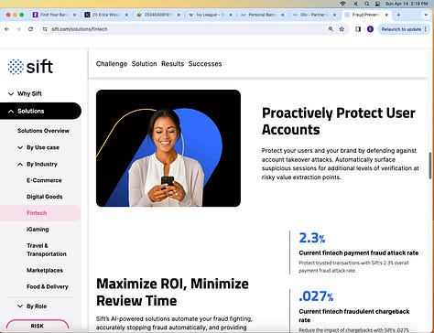Jump to the Successes section
Viewport: 434px width, 333px height.
coord(205,64)
